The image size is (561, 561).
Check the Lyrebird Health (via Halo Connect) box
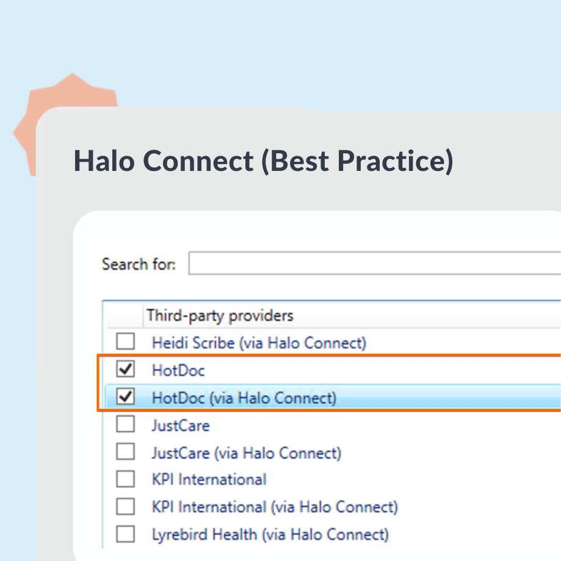point(126,535)
